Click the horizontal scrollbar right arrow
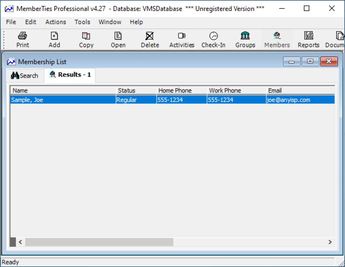The height and width of the screenshot is (267, 345). [x=330, y=242]
